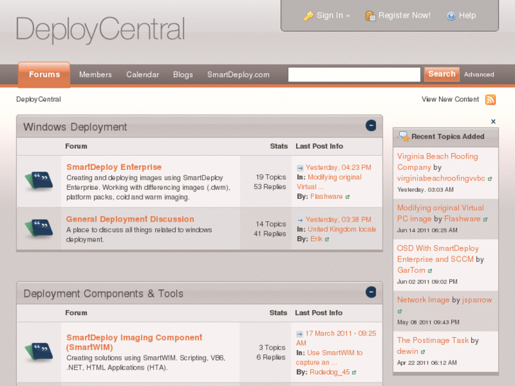Image resolution: width=515 pixels, height=386 pixels.
Task: Open SmartDeploy Imaging Component (SmartWIM) forum
Action: [135, 342]
